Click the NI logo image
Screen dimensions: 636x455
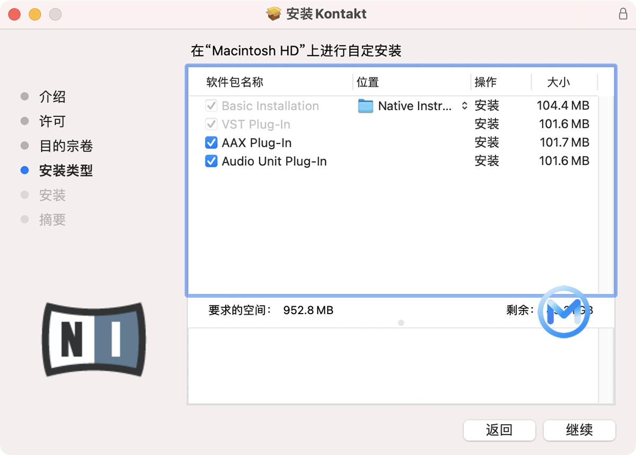pos(94,339)
